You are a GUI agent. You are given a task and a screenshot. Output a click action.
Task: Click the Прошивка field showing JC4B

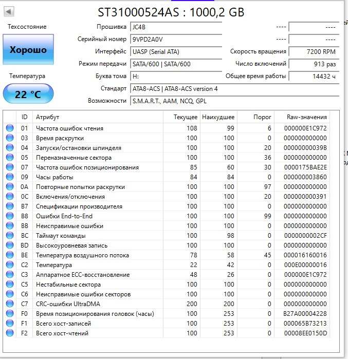coord(176,27)
